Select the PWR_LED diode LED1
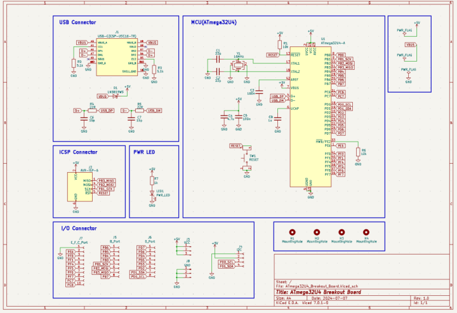The height and width of the screenshot is (313, 457). [152, 192]
